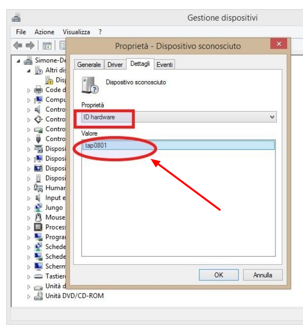The image size is (303, 332).
Task: Click the OK button
Action: (x=218, y=275)
